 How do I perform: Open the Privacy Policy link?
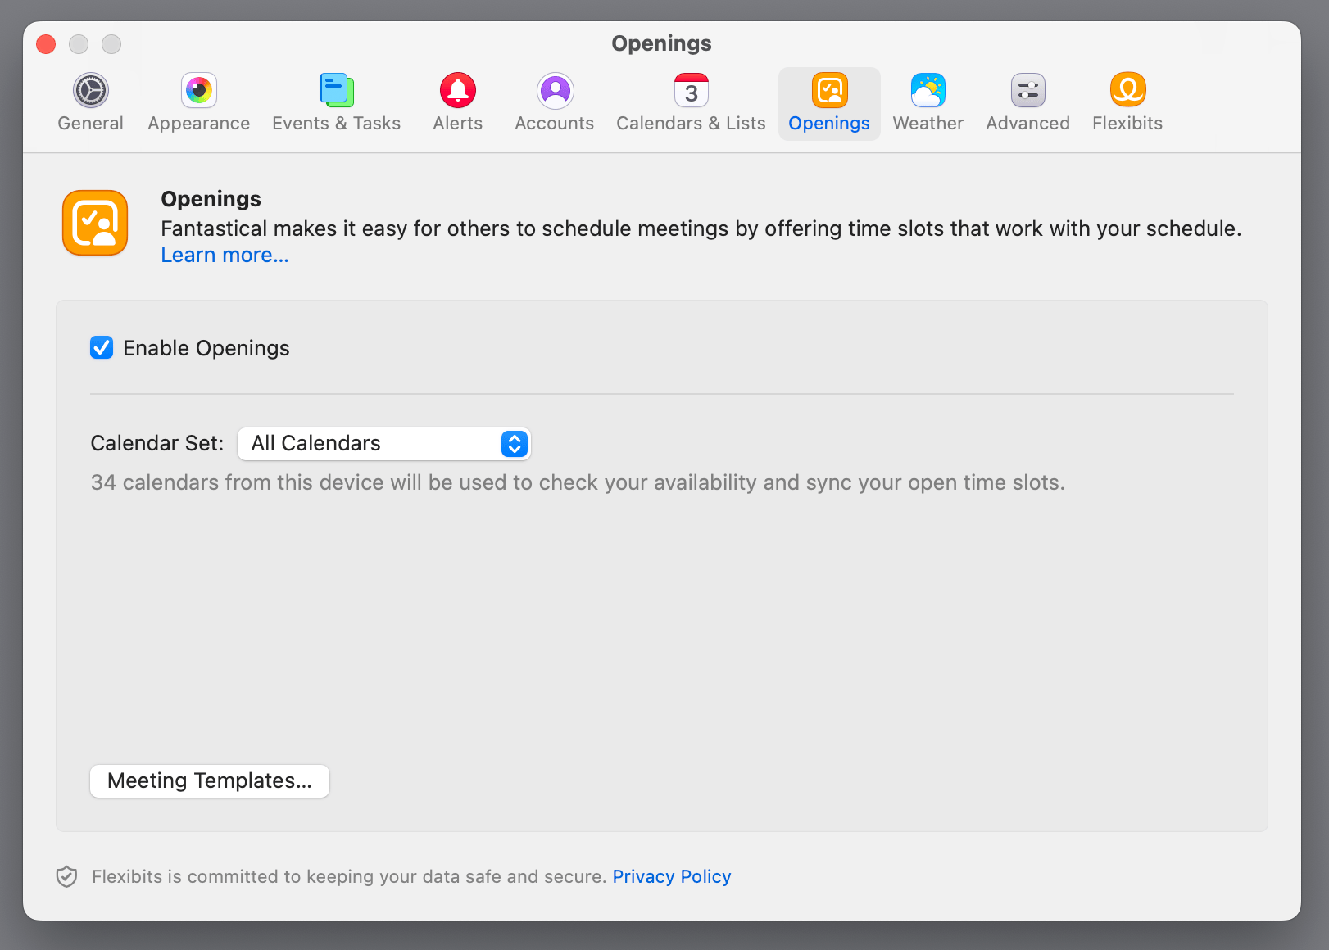pos(672,876)
